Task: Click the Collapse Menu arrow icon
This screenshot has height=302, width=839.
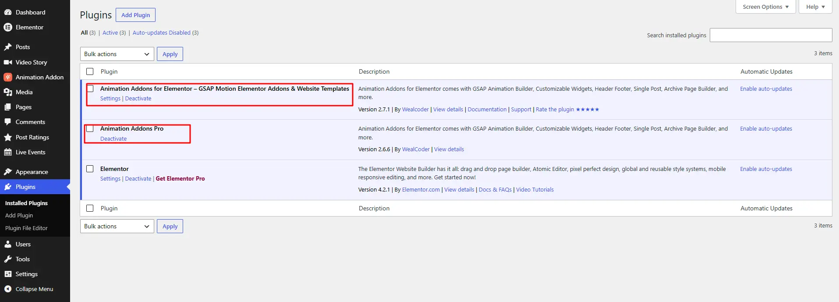Action: 8,289
